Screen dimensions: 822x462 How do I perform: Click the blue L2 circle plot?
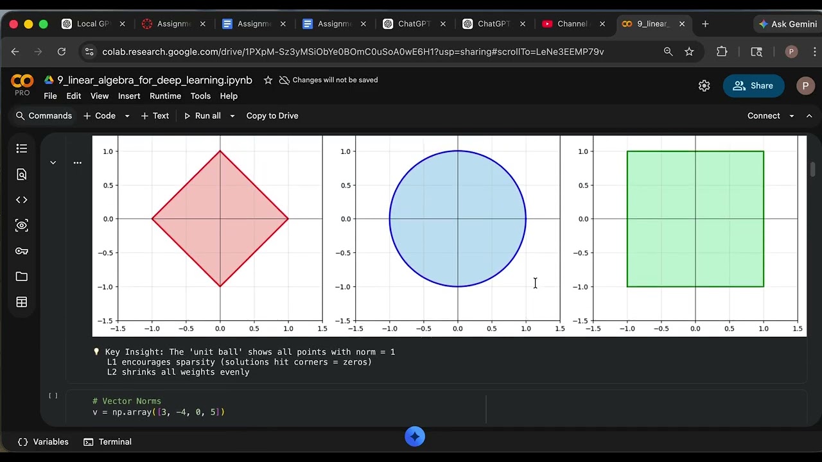tap(458, 219)
